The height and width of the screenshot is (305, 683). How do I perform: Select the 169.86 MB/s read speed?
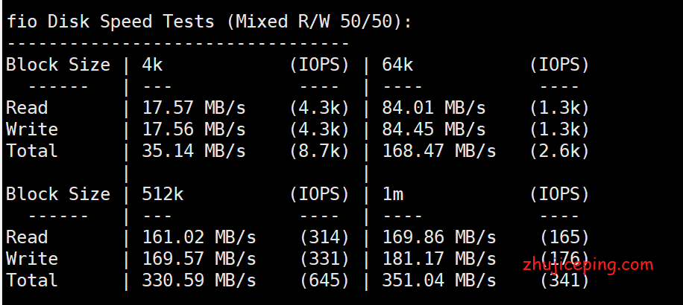439,237
